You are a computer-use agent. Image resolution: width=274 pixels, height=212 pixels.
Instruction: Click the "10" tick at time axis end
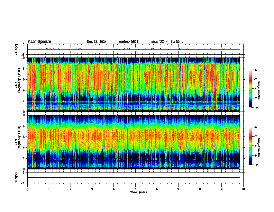pos(243,189)
